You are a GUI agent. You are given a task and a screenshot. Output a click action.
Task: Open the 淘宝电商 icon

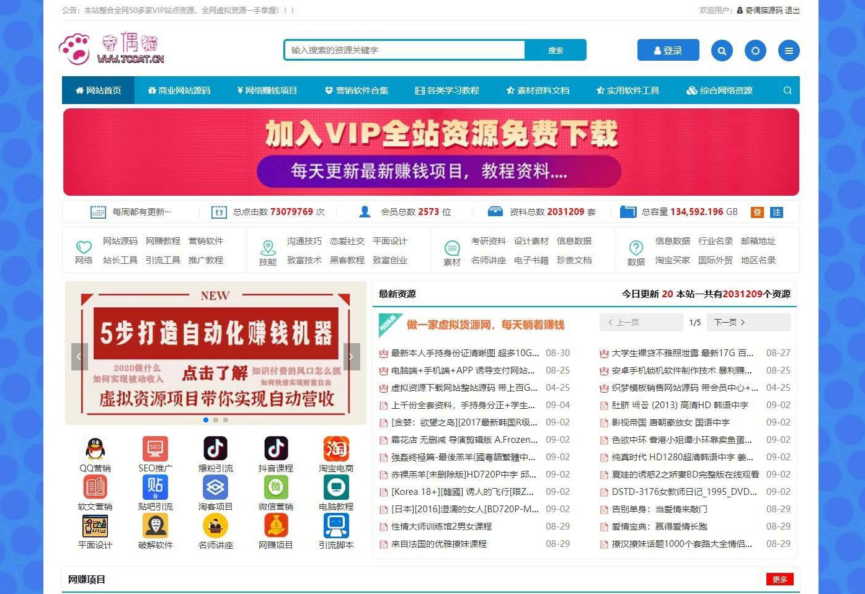(336, 448)
